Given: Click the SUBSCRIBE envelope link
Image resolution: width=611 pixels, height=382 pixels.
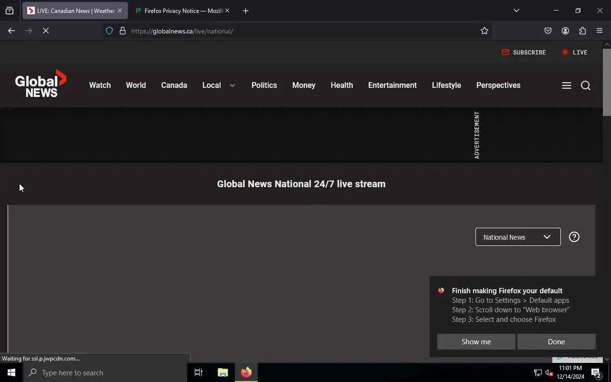Looking at the screenshot, I should pyautogui.click(x=524, y=52).
